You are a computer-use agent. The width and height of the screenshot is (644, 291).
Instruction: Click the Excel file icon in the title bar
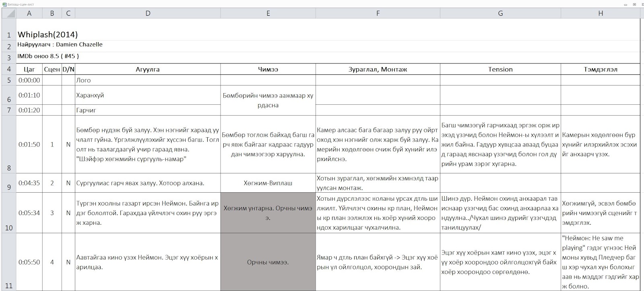(x=4, y=4)
